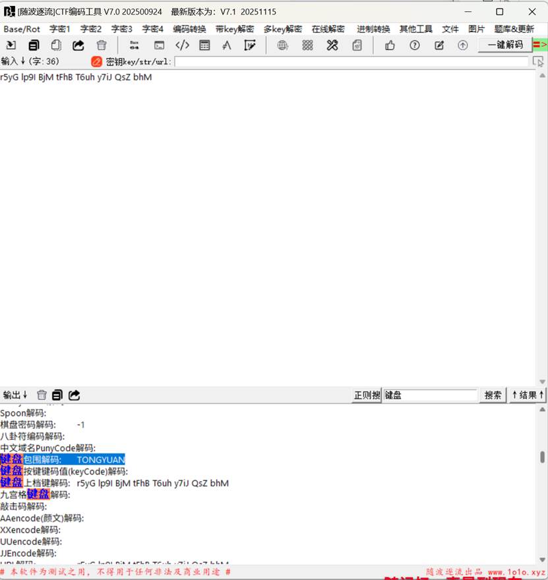The height and width of the screenshot is (580, 548).
Task: Click the upload arrow icon near 一键解码
Action: click(x=462, y=45)
